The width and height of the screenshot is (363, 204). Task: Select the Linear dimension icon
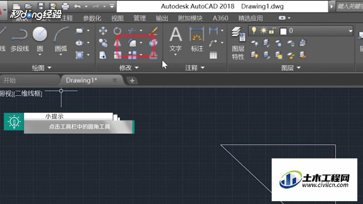coord(214,30)
